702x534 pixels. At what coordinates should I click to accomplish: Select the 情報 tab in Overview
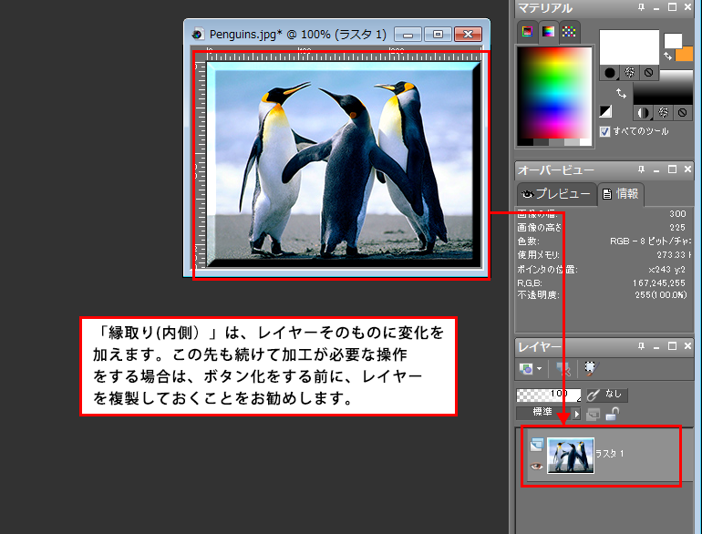click(x=621, y=194)
